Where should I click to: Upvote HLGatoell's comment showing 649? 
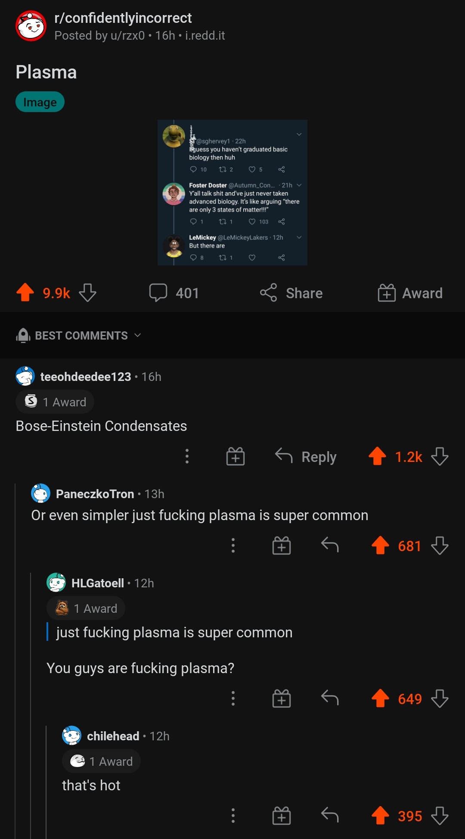380,698
